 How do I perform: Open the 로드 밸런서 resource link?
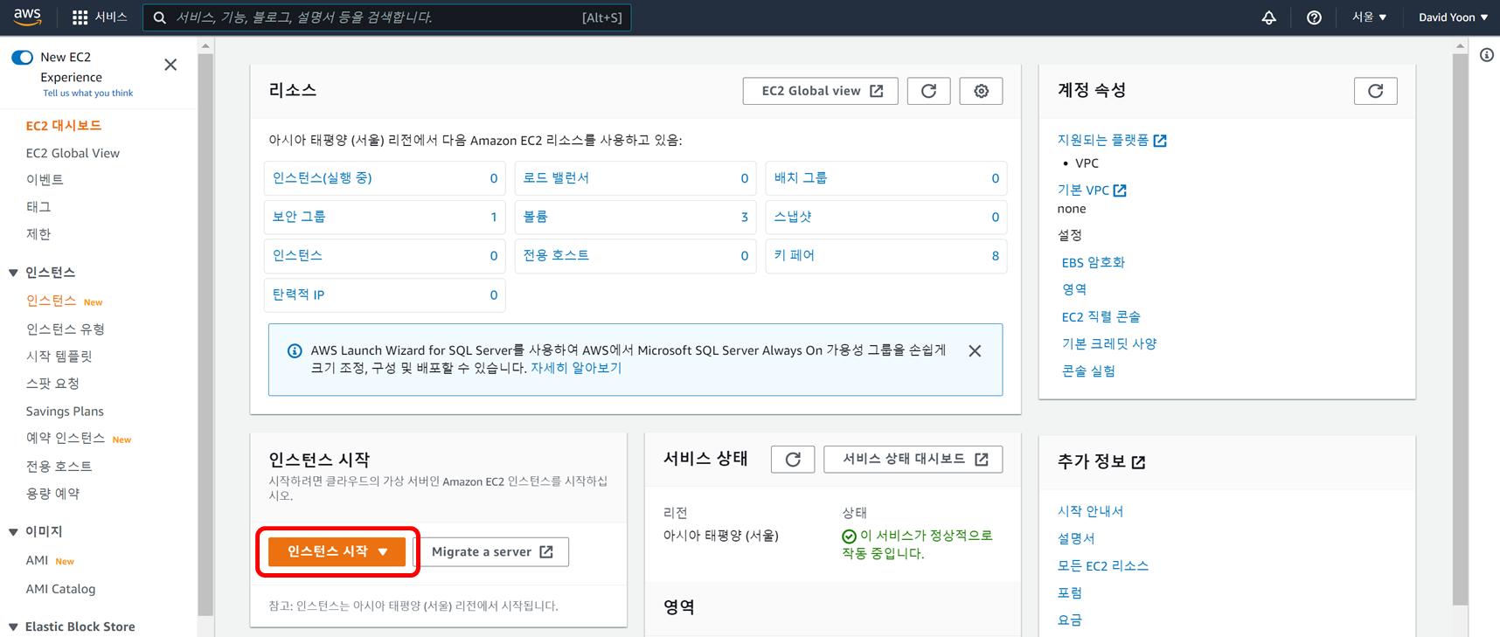pyautogui.click(x=556, y=178)
